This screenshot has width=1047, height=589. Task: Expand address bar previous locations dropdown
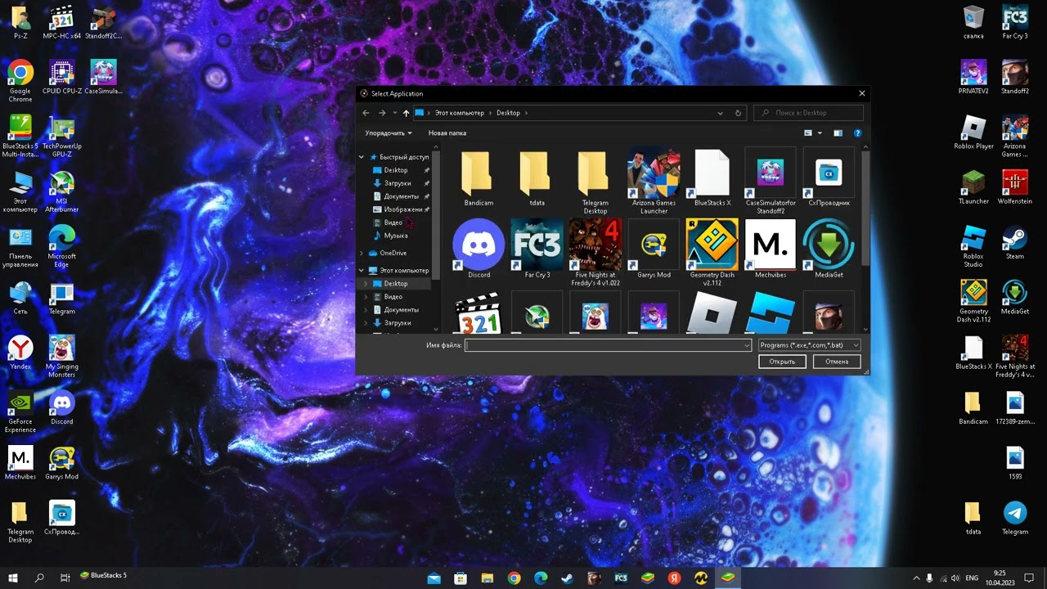point(720,113)
